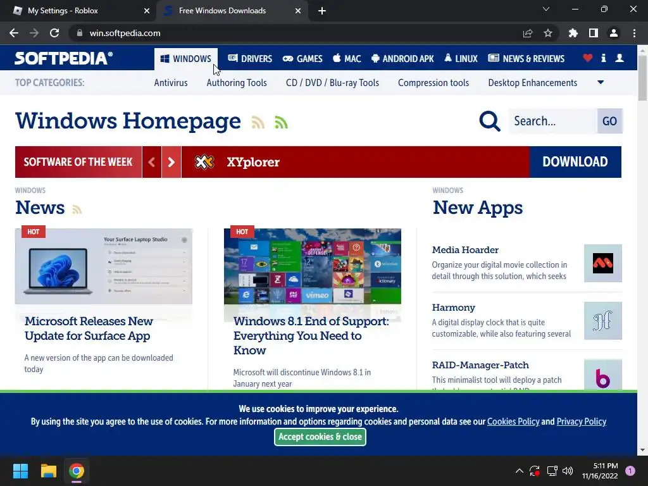
Task: Expand more top categories arrow
Action: pyautogui.click(x=601, y=82)
